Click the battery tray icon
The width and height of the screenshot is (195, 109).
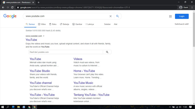pyautogui.click(x=173, y=107)
